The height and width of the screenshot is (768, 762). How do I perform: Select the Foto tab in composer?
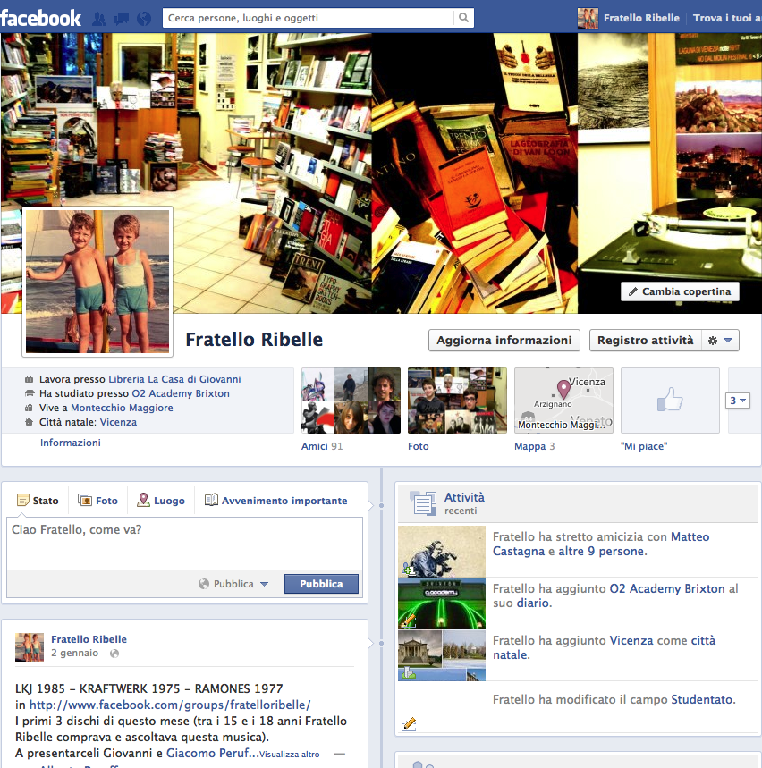click(97, 501)
